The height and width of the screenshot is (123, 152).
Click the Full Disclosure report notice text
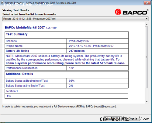point(59,107)
